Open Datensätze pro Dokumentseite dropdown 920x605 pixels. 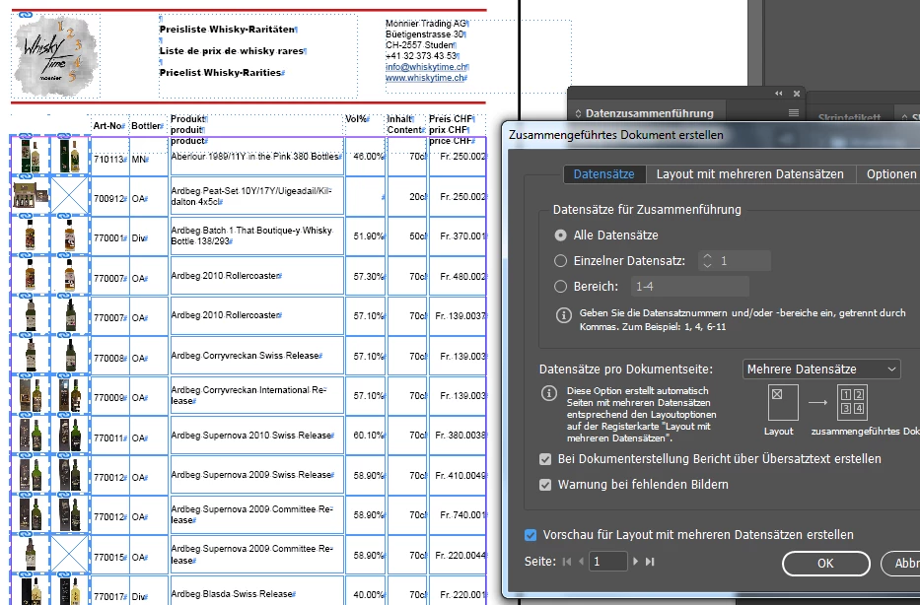point(821,370)
